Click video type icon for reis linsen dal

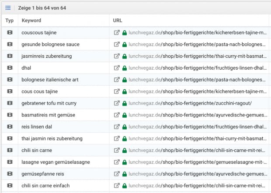tap(10, 126)
